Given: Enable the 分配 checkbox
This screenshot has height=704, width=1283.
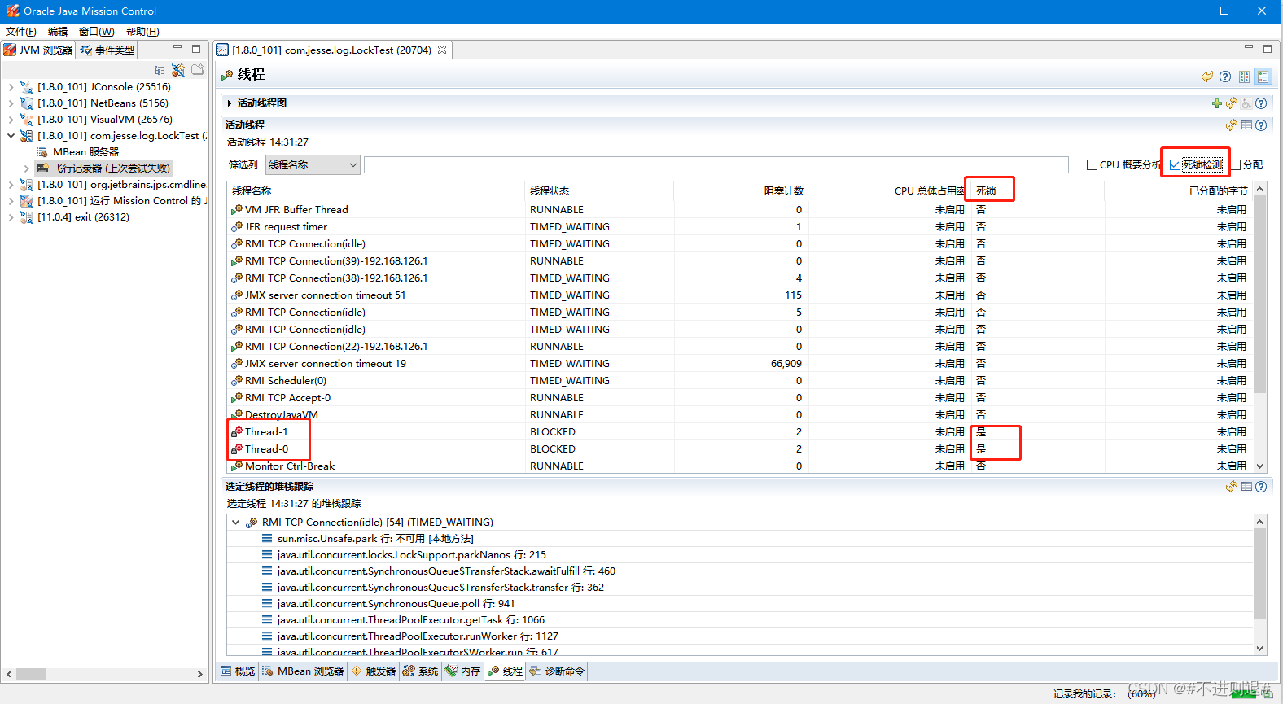Looking at the screenshot, I should (1236, 165).
